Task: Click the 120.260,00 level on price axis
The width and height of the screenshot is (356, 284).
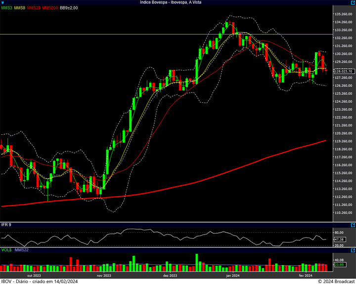Action: pyautogui.click(x=343, y=133)
